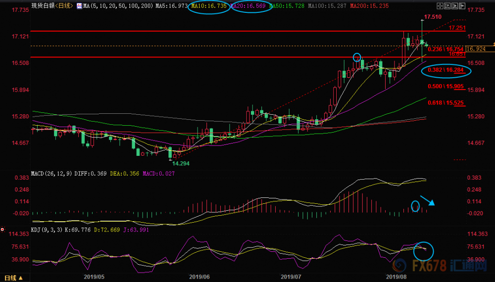Screen dimensions: 495x282
Task: Click the 17.510 high price label
Action: pyautogui.click(x=433, y=17)
